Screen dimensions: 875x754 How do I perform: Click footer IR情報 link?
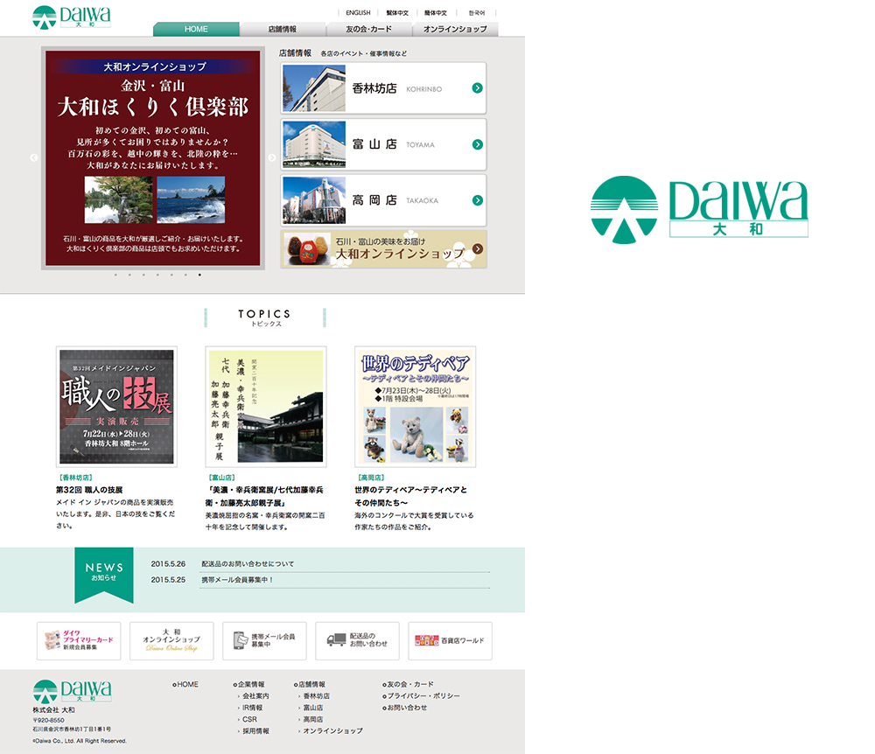pyautogui.click(x=252, y=708)
